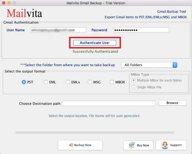Click the Gmail Backup Tool heading
Viewport: 192px width, 154px height.
click(x=171, y=11)
